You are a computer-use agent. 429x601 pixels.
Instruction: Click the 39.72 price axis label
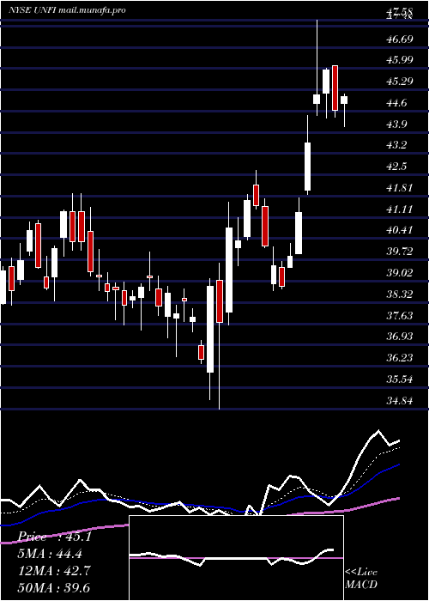coord(399,252)
